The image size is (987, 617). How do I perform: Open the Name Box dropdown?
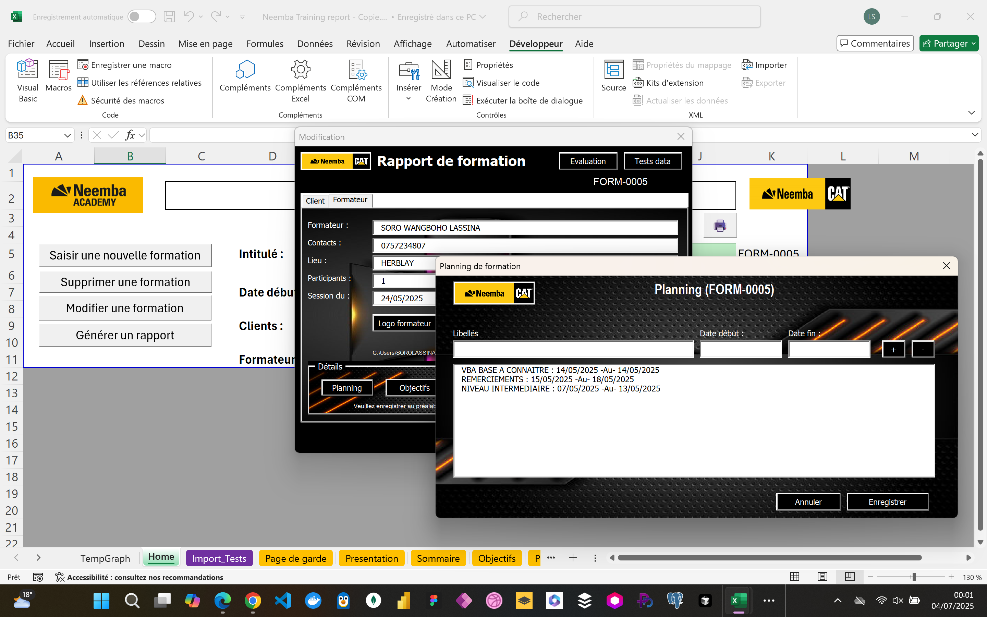coord(67,135)
